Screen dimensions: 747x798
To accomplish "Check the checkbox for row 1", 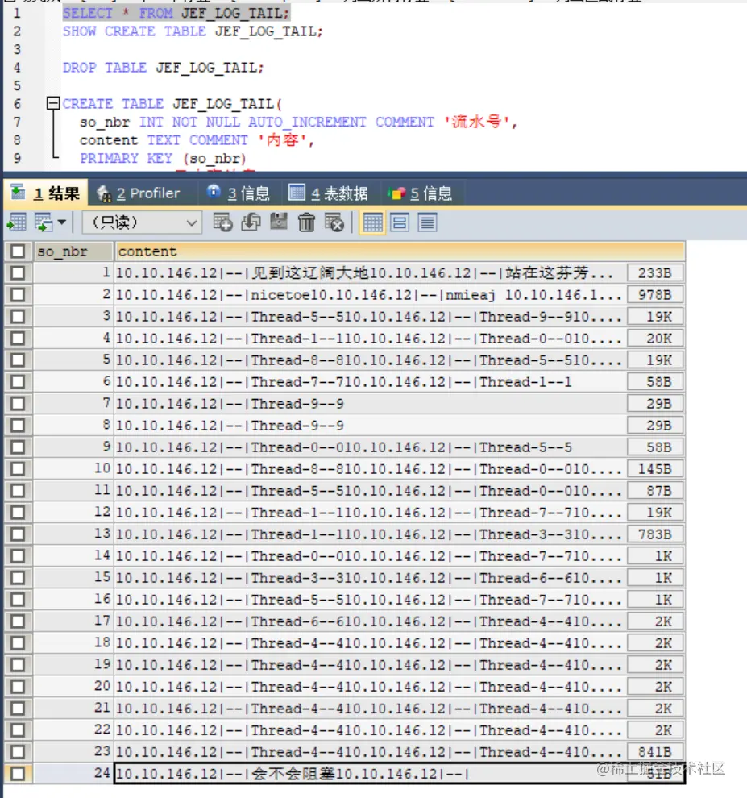I will click(x=17, y=272).
